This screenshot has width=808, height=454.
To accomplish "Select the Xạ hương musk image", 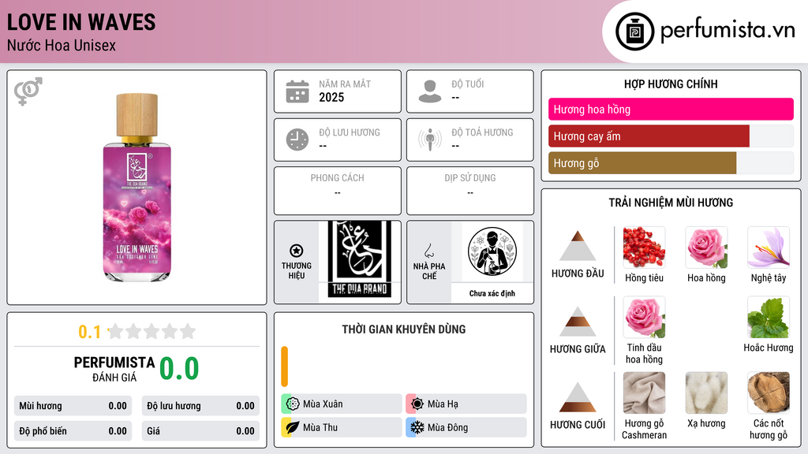I will pos(706,393).
